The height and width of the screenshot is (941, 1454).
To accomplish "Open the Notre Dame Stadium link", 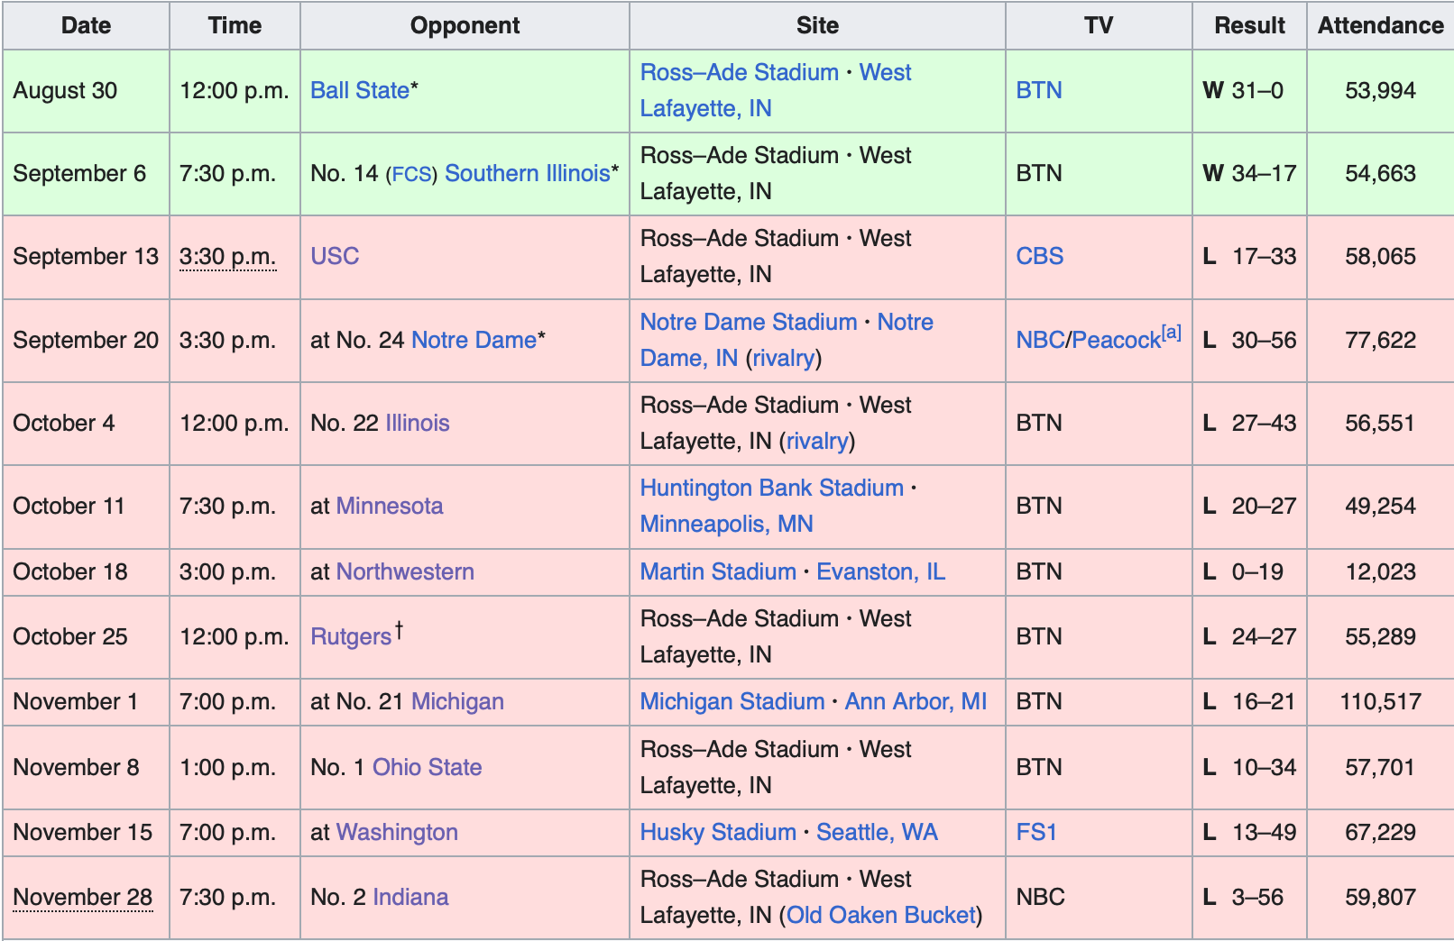I will [x=749, y=322].
